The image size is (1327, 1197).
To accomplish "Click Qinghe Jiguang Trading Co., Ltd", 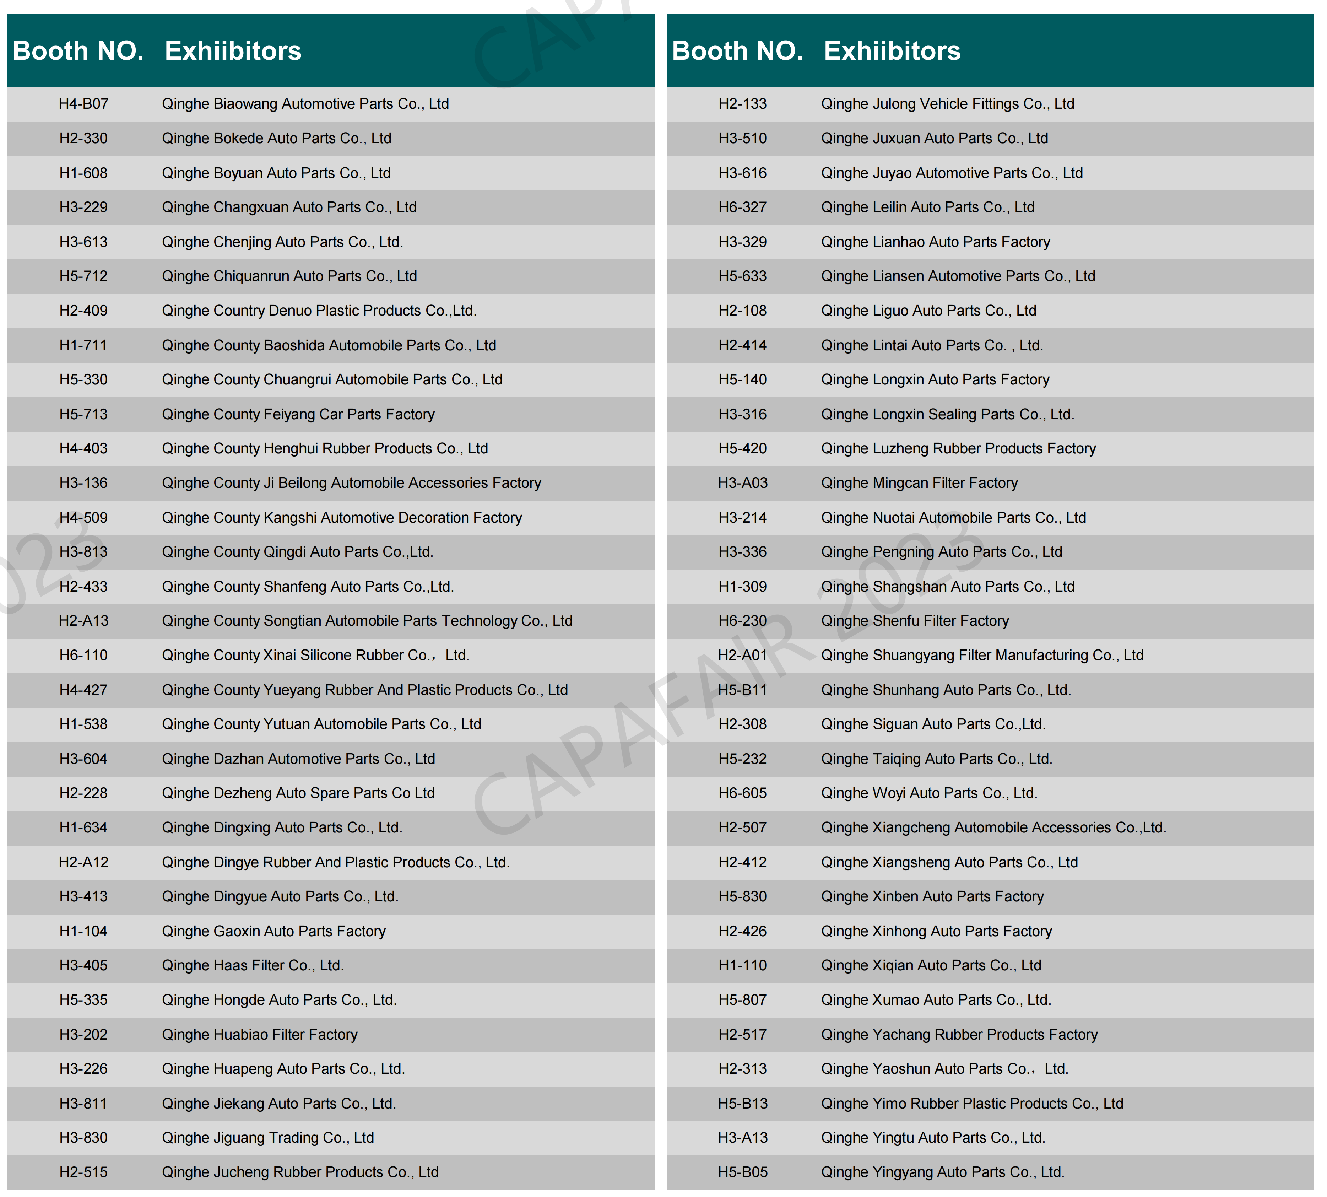I will pyautogui.click(x=267, y=1138).
